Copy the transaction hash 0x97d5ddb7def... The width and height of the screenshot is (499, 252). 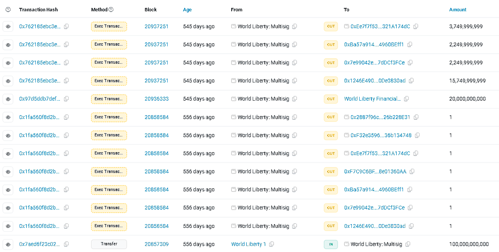tap(67, 99)
